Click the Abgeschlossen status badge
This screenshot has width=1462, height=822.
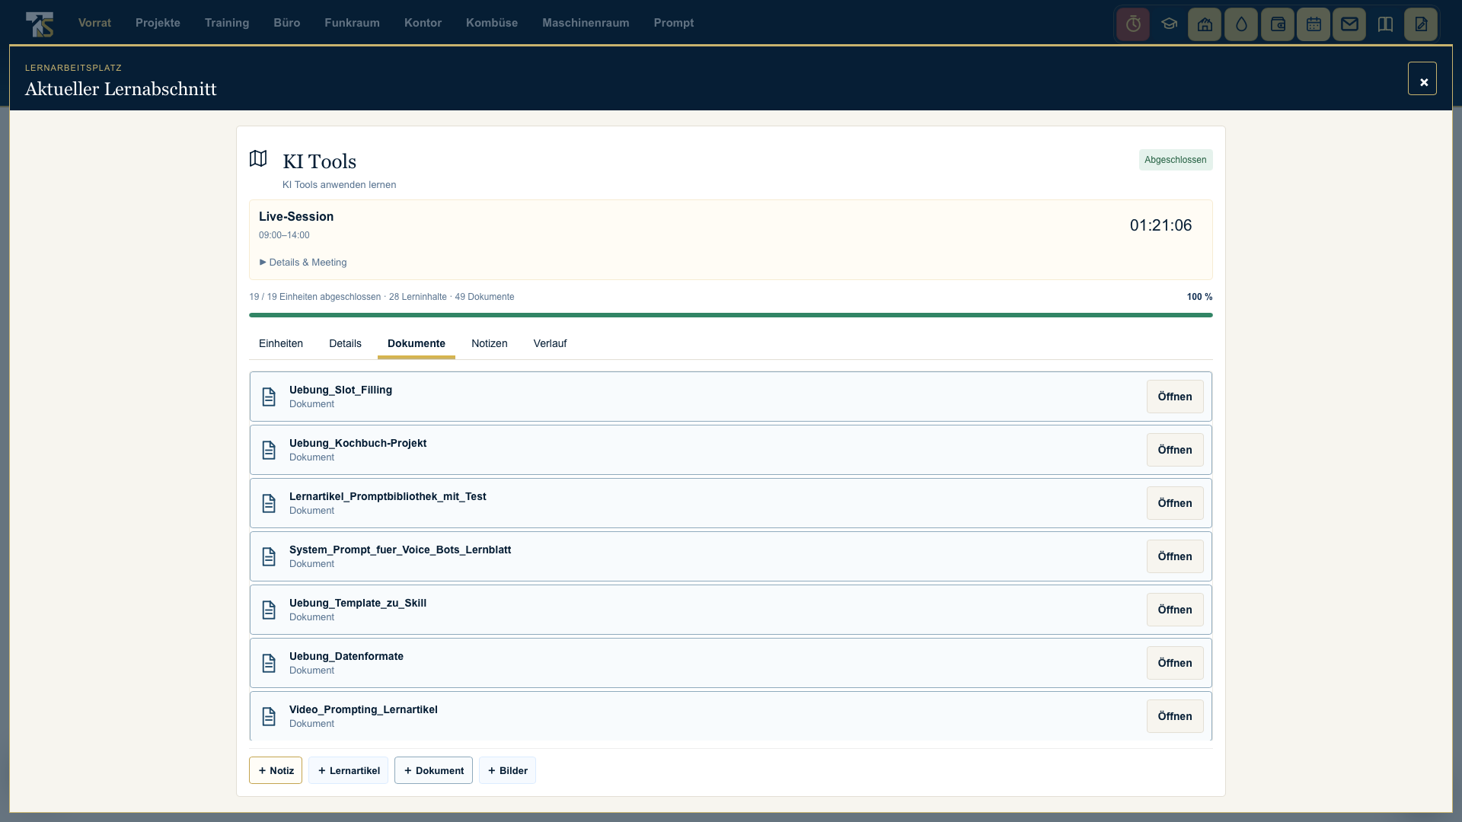(1175, 160)
